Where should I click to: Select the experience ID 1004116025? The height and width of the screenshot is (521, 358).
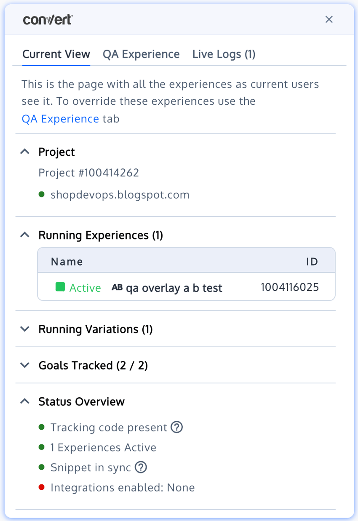290,287
